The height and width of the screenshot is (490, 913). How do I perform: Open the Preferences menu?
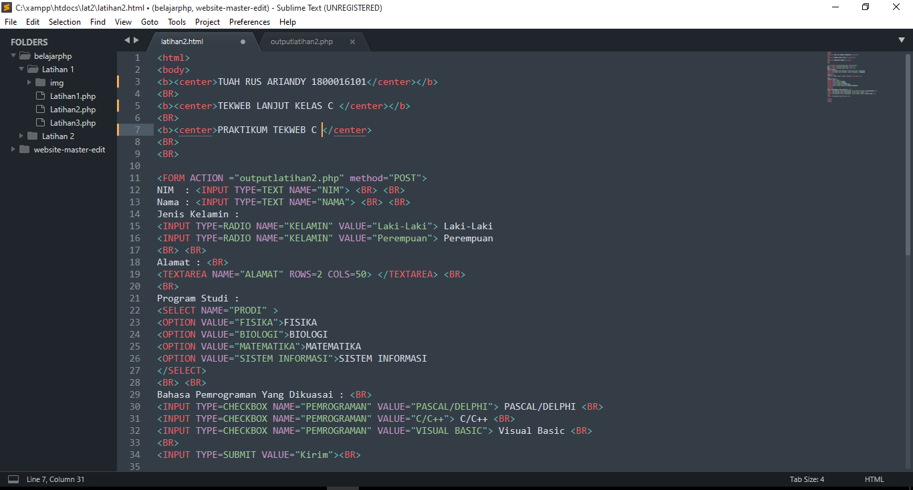249,22
